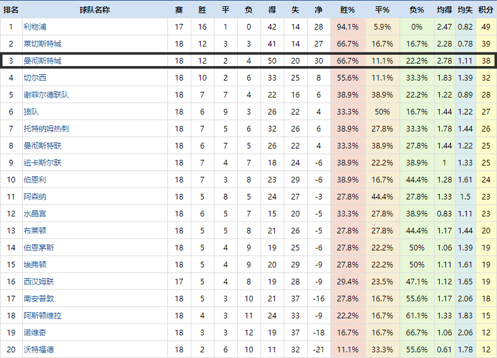Open the 沃特福德 team page

click(38, 350)
